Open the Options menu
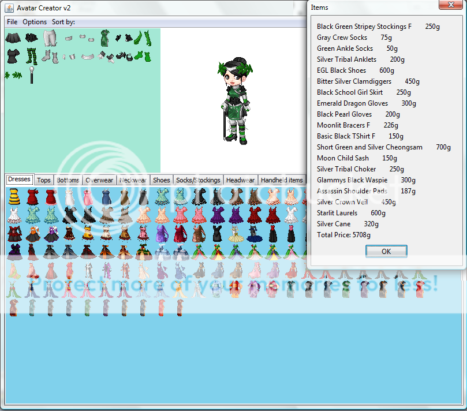Image resolution: width=467 pixels, height=411 pixels. click(35, 22)
